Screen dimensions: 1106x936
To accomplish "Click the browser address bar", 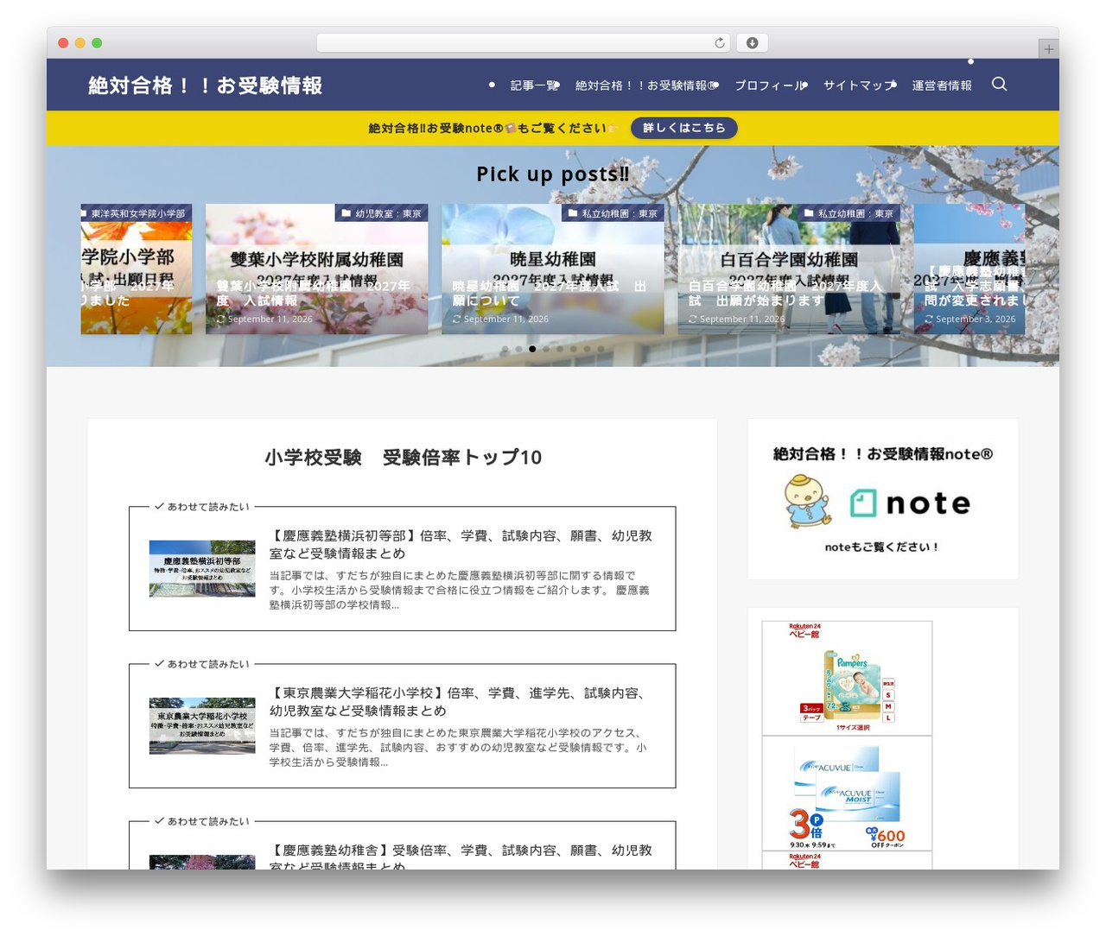I will (524, 43).
